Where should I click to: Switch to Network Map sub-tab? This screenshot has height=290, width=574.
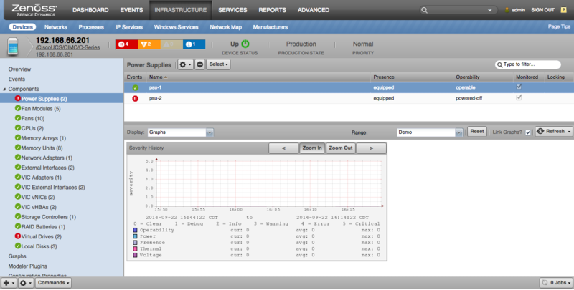pos(225,27)
